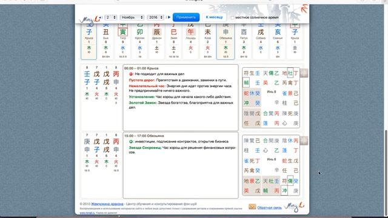Image resolution: width=388 pixels, height=218 pixels.
Task: Select the Змея hour column
Action: point(174,42)
